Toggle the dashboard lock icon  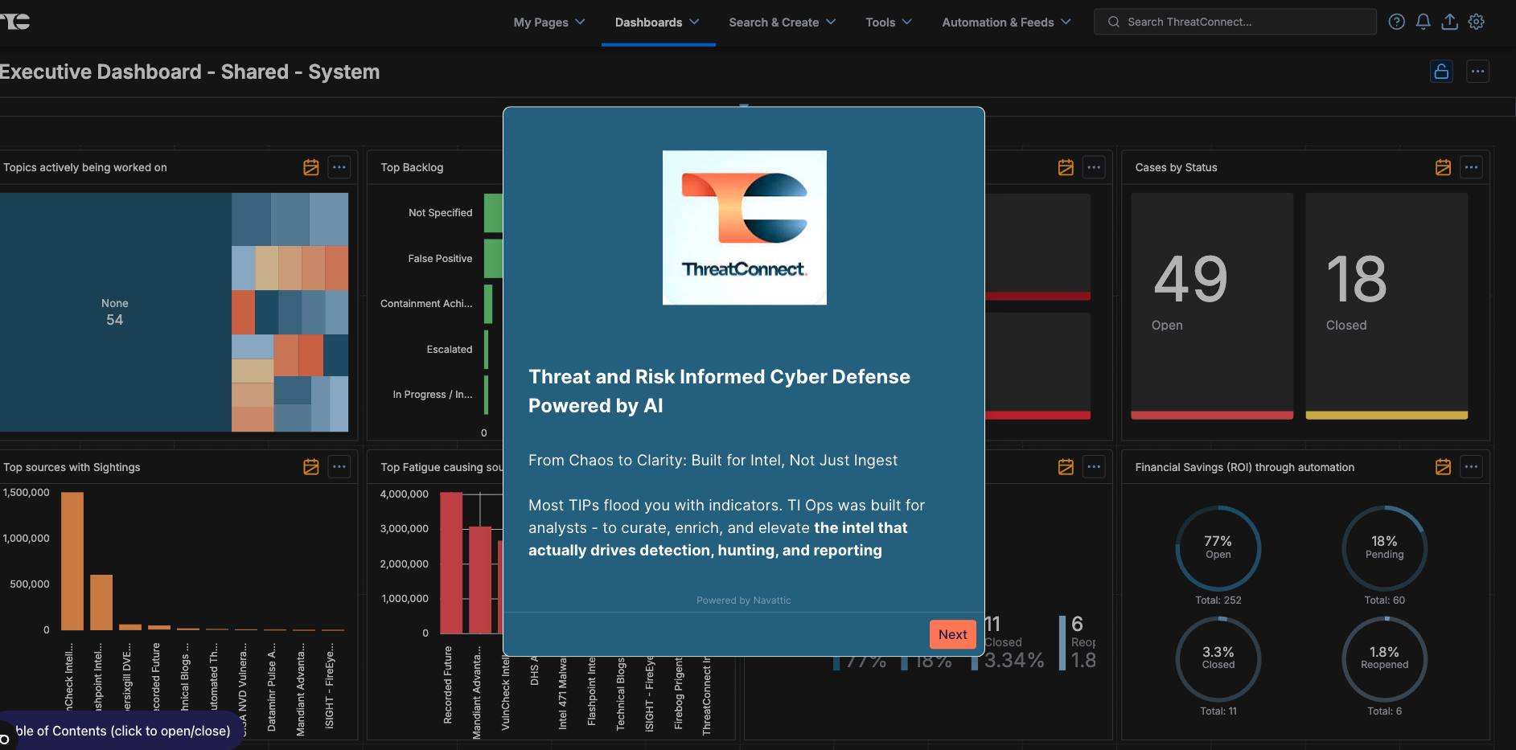click(x=1441, y=72)
